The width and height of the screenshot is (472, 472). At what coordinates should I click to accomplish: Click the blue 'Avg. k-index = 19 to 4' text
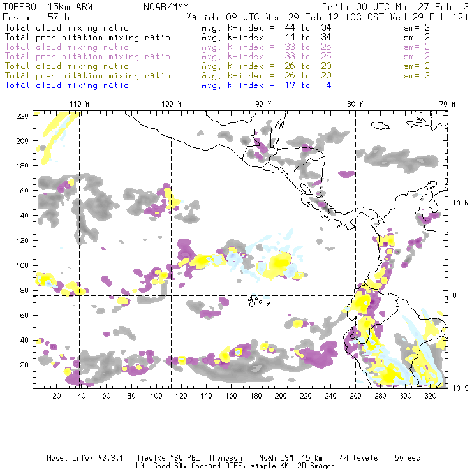267,85
